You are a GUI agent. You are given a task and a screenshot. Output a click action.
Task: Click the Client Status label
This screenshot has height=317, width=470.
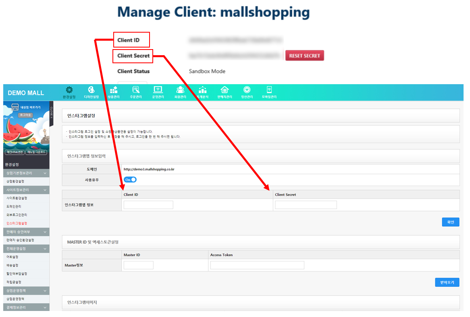point(133,71)
